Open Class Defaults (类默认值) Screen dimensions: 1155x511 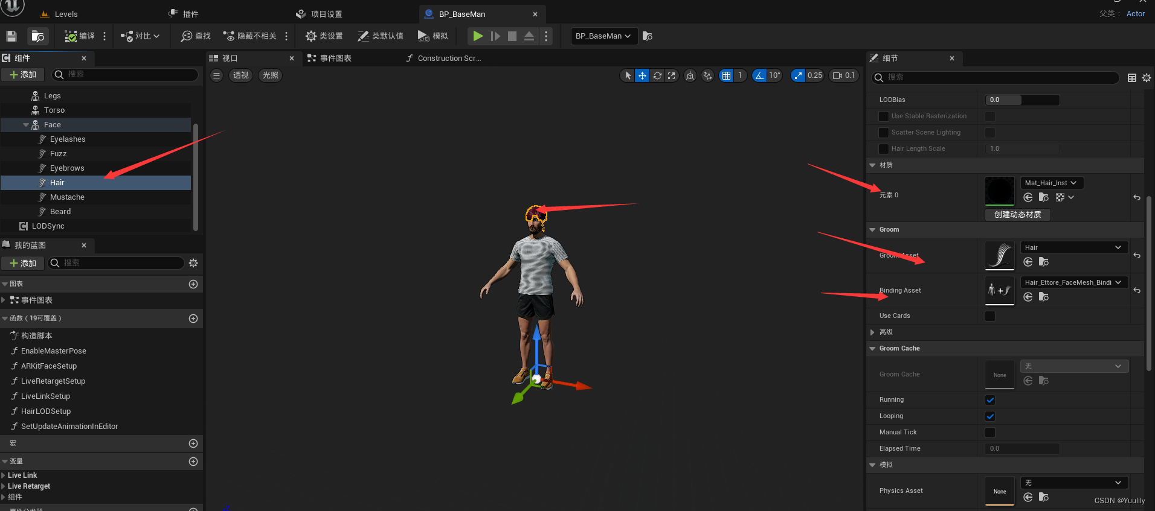pyautogui.click(x=381, y=36)
